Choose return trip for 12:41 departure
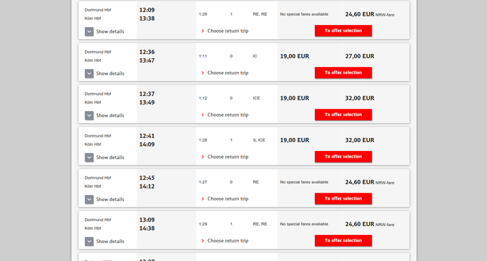This screenshot has width=487, height=261. (227, 157)
